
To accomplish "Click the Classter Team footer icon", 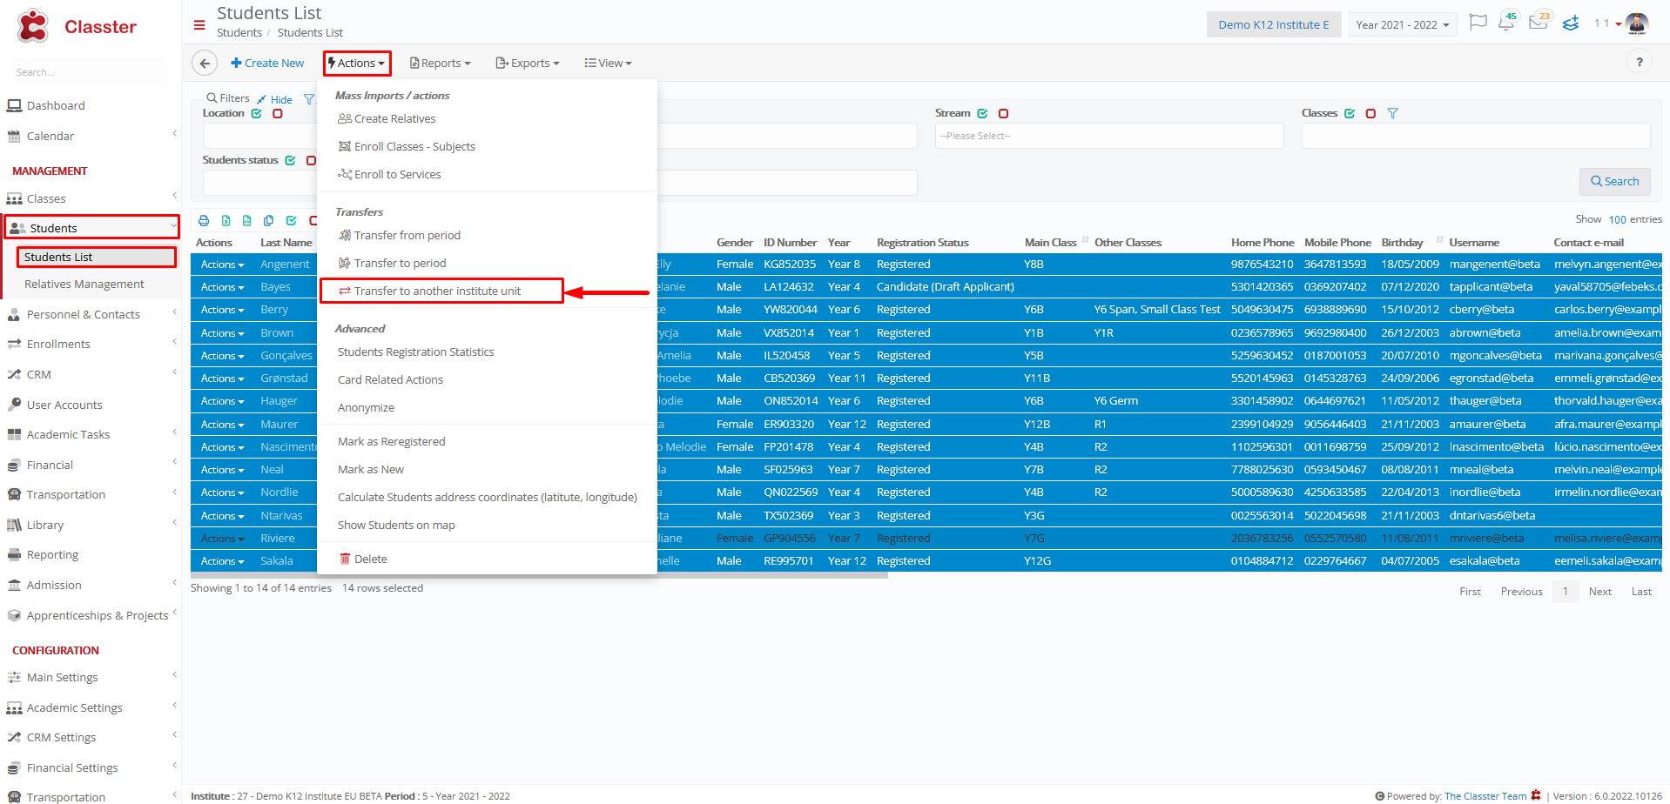I will point(1536,795).
